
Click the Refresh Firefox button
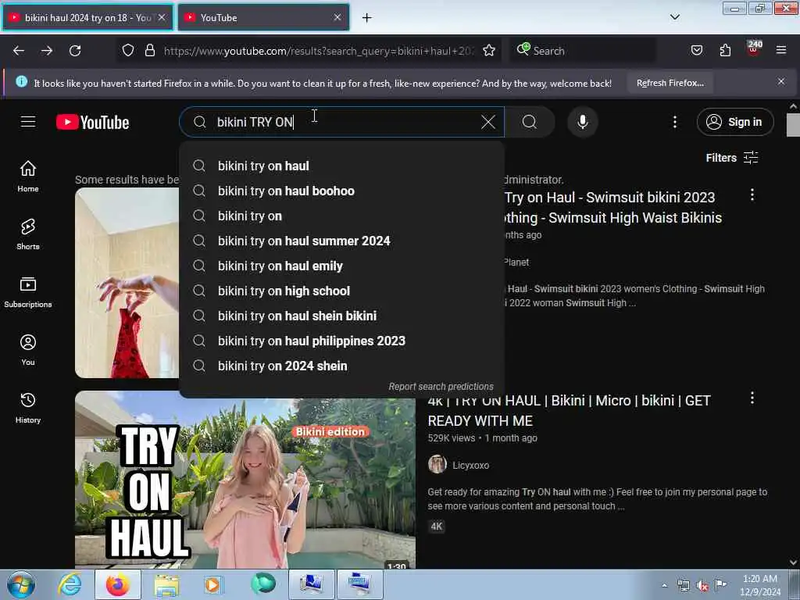point(670,83)
